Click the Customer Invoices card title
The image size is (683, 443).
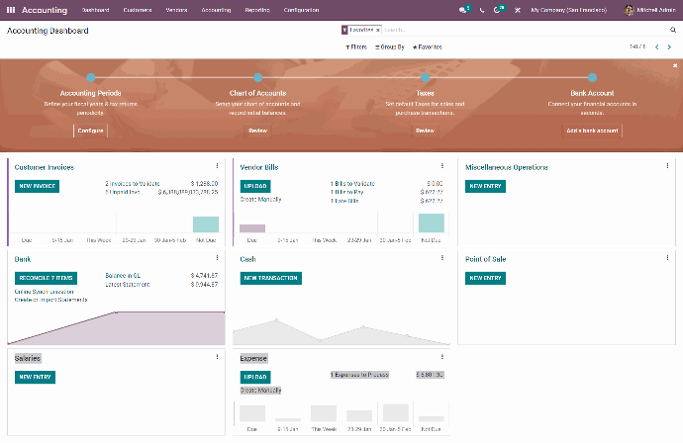point(45,167)
